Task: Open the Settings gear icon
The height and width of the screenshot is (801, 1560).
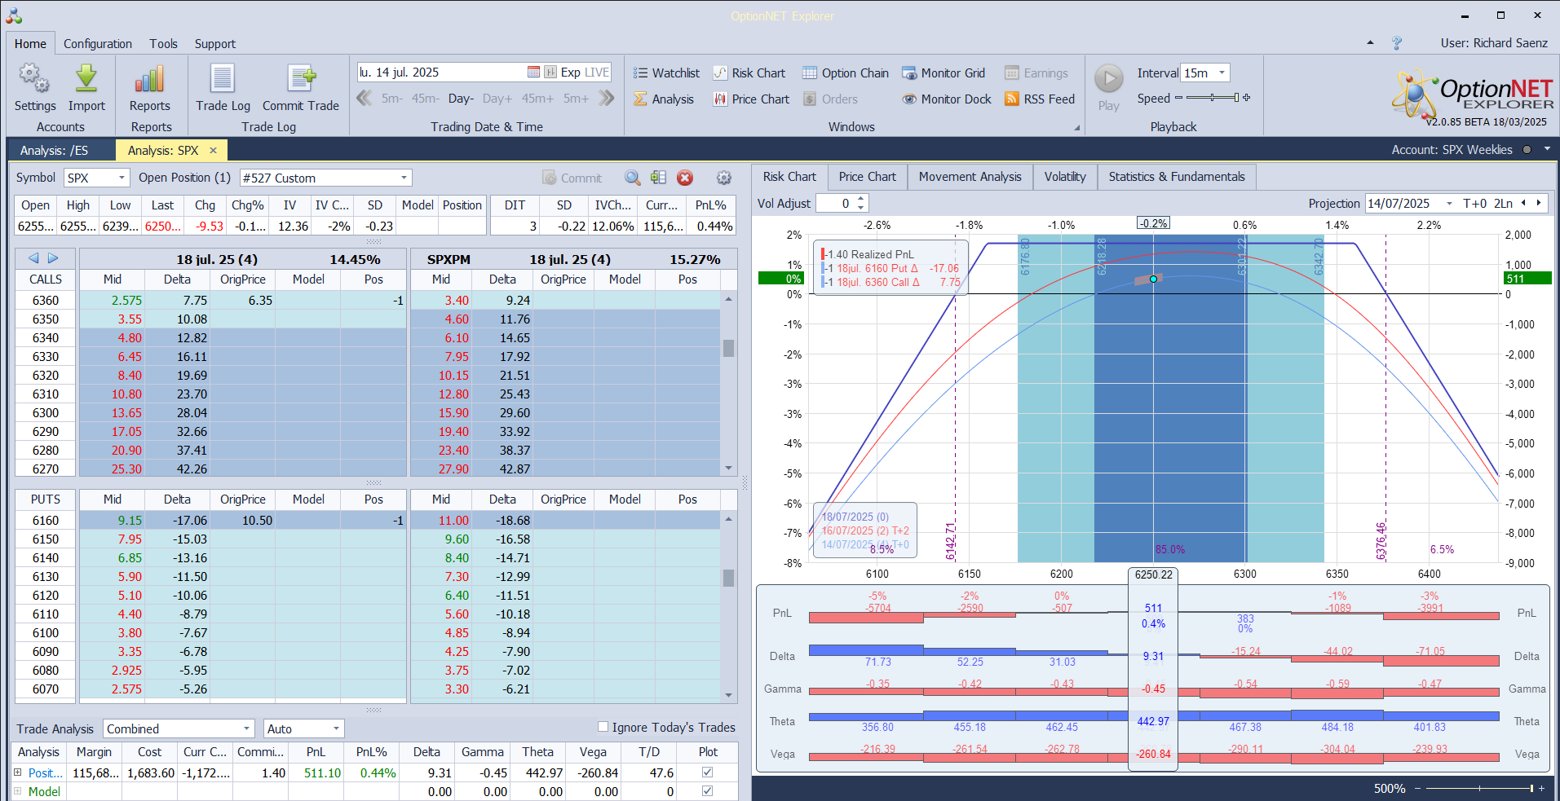Action: tap(34, 79)
